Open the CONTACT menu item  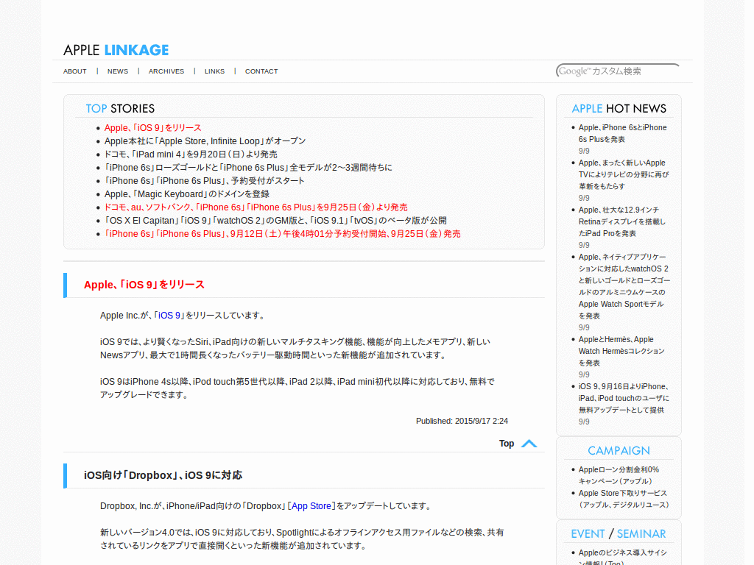coord(261,71)
